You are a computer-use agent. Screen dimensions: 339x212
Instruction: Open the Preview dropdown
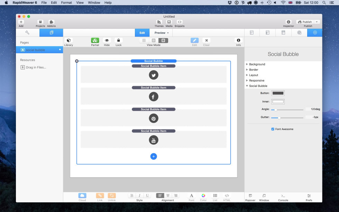click(161, 33)
